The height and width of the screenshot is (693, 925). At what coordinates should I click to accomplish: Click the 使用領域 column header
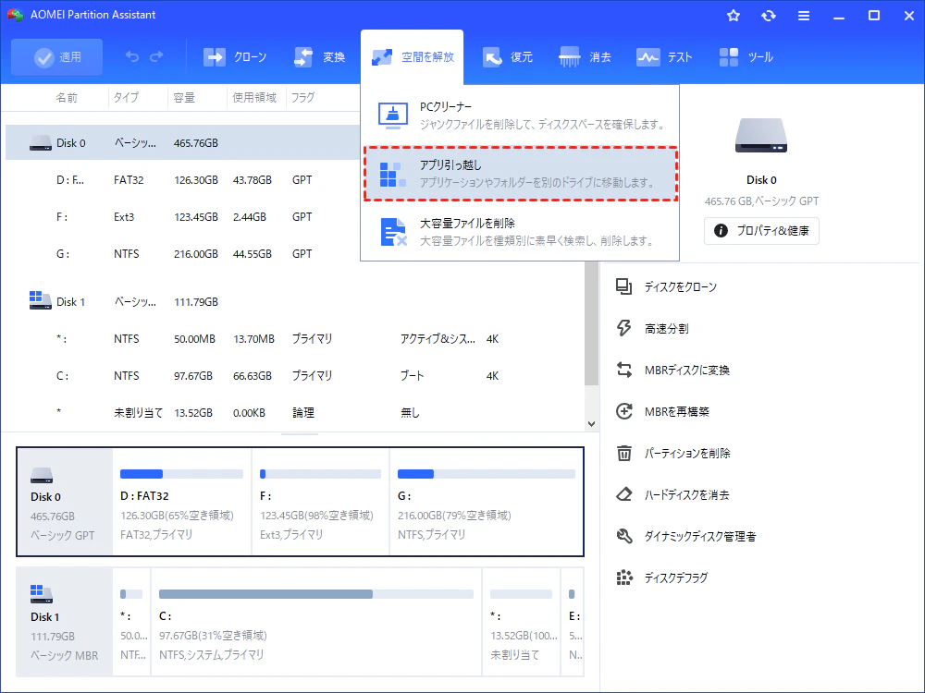pyautogui.click(x=254, y=98)
